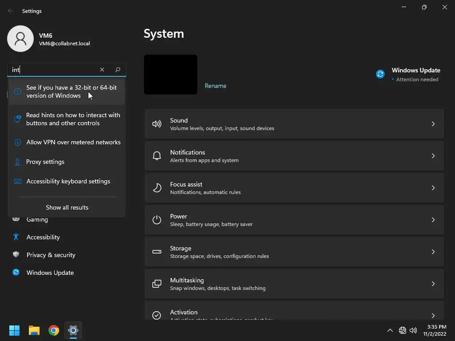Viewport: 455px width, 341px height.
Task: Open the Storage settings card
Action: [294, 252]
